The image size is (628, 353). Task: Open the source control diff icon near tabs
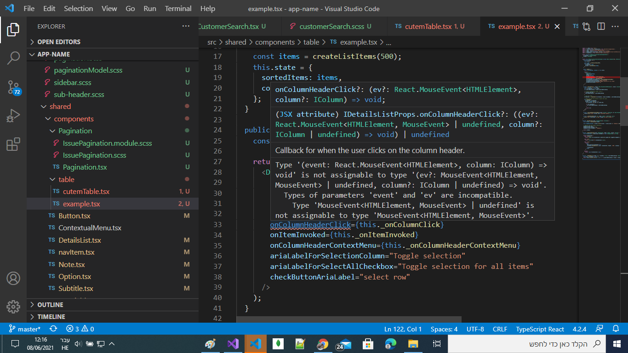pyautogui.click(x=586, y=26)
